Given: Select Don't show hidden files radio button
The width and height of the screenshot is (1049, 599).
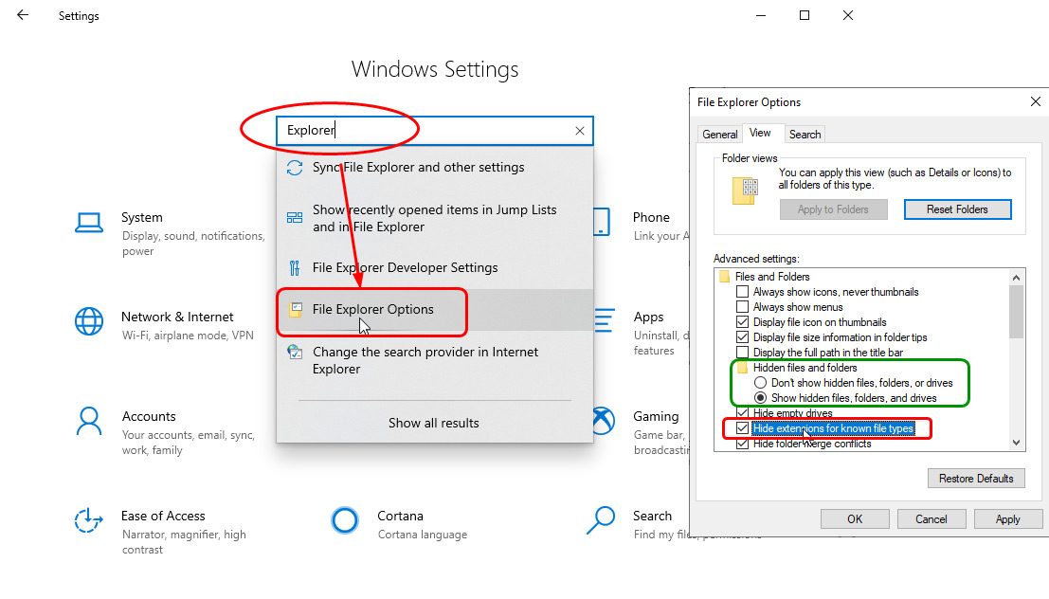Looking at the screenshot, I should (x=760, y=383).
